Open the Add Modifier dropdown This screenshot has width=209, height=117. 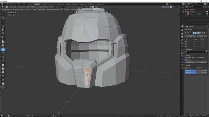tap(196, 30)
